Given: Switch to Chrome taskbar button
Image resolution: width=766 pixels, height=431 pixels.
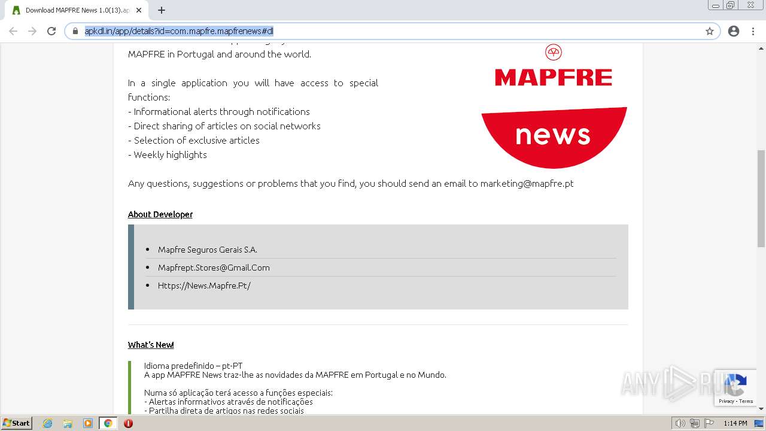Looking at the screenshot, I should (x=108, y=423).
